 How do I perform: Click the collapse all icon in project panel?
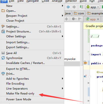[66, 19]
